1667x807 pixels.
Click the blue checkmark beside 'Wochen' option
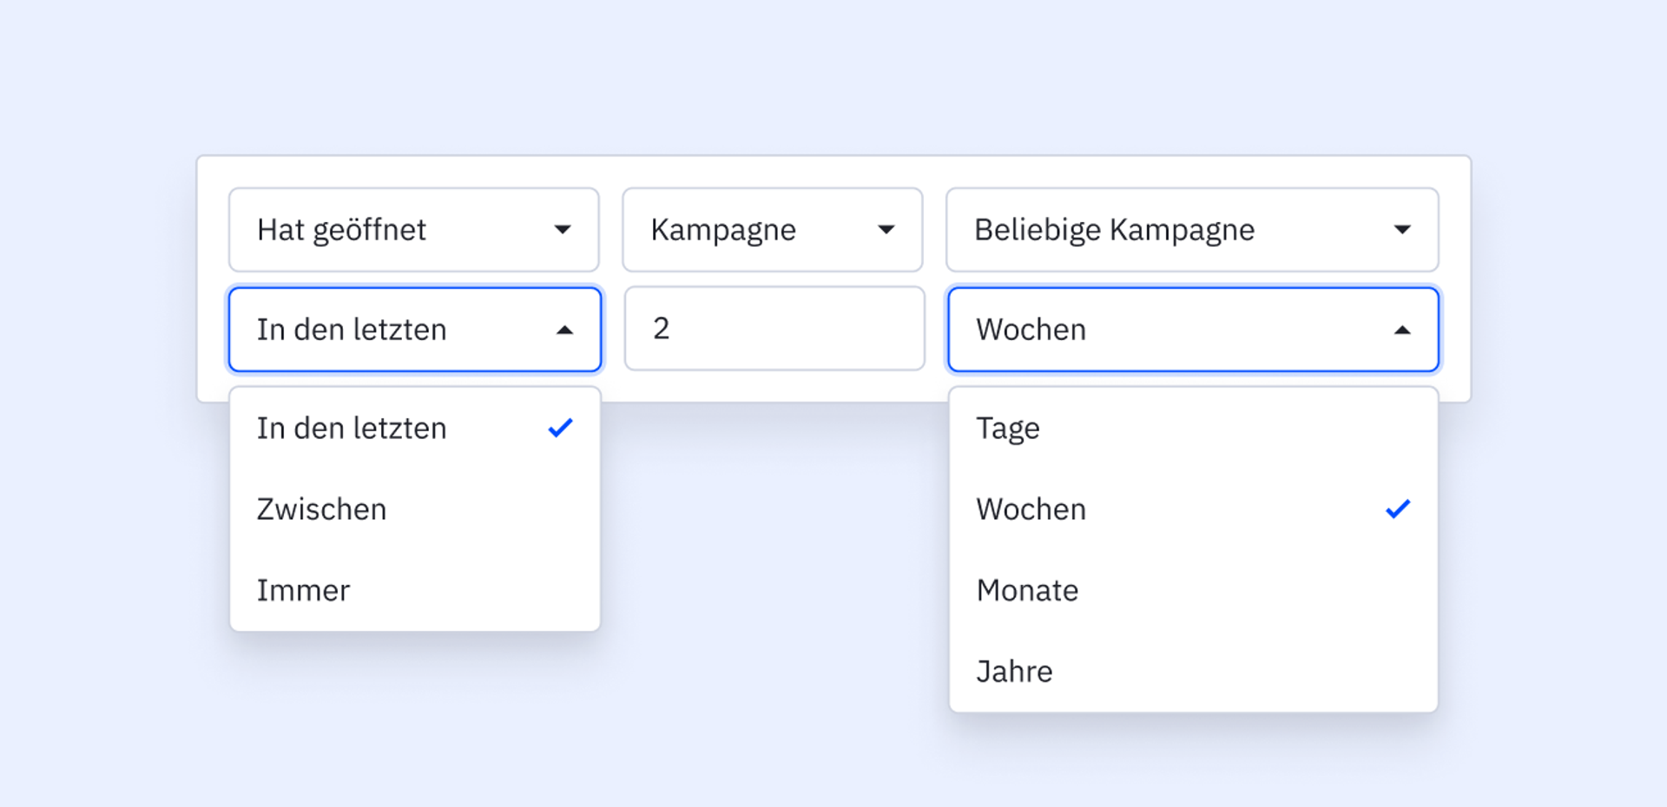tap(1398, 509)
